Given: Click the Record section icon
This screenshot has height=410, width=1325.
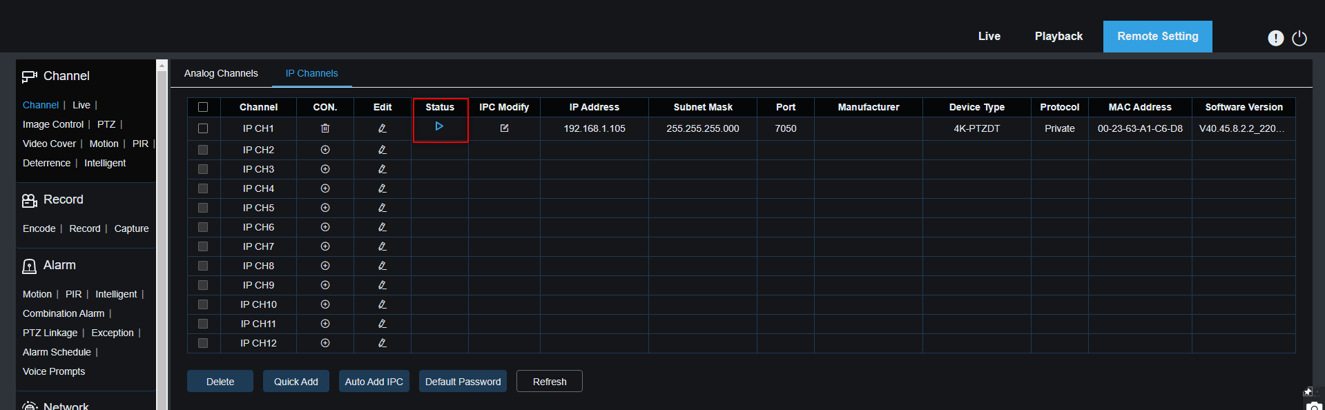Looking at the screenshot, I should click(29, 200).
